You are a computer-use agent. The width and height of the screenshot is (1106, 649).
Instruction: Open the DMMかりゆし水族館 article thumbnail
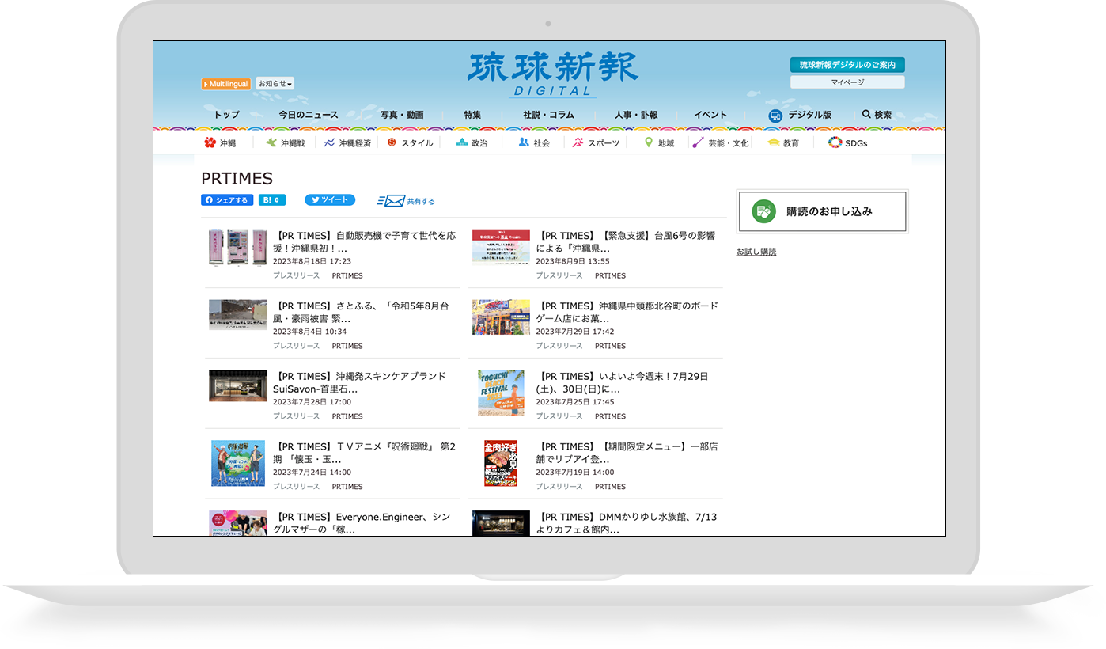(x=501, y=523)
